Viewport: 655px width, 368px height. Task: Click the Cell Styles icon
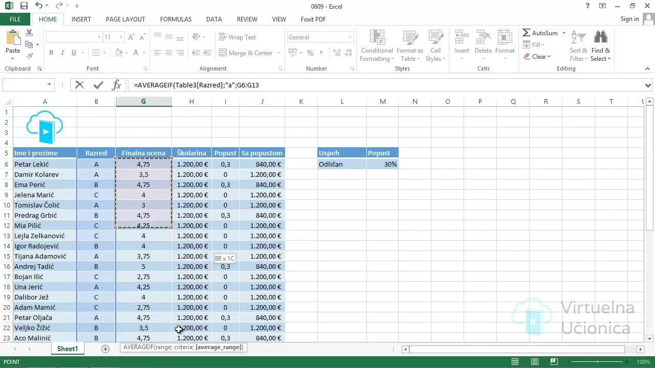click(x=435, y=38)
